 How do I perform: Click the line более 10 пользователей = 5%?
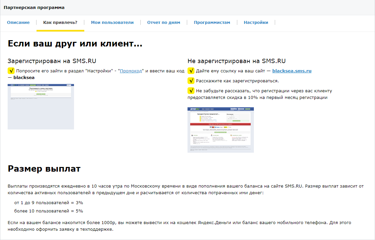click(x=48, y=211)
